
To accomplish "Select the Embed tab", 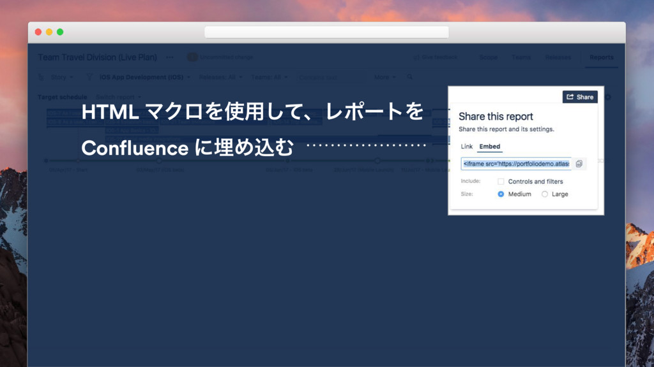I will [490, 147].
